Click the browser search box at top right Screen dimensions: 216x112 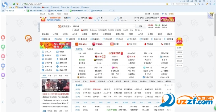[184, 4]
